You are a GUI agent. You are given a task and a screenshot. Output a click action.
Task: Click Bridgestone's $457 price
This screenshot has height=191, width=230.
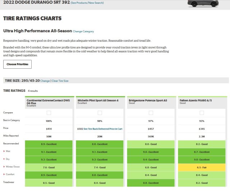pos(151,129)
